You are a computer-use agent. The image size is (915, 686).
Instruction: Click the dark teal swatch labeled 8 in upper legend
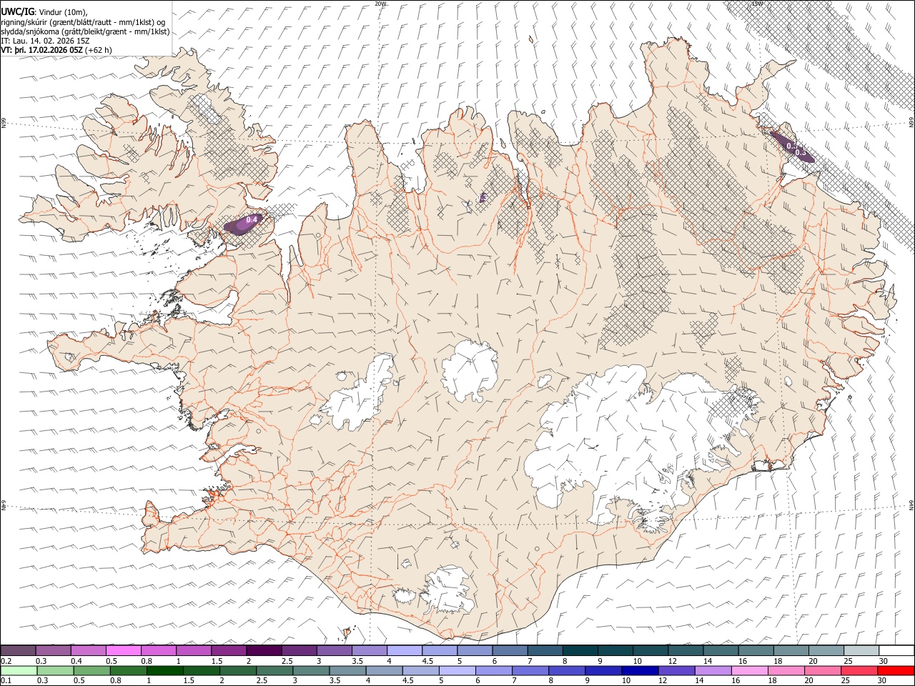click(x=580, y=651)
